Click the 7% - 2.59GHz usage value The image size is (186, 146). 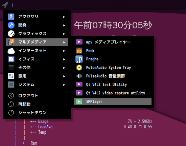tap(140, 122)
